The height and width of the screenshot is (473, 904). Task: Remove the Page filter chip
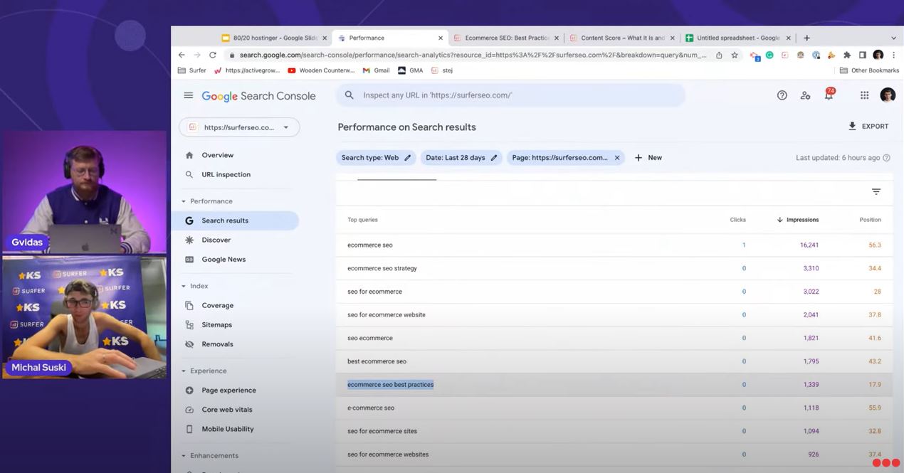(x=617, y=158)
